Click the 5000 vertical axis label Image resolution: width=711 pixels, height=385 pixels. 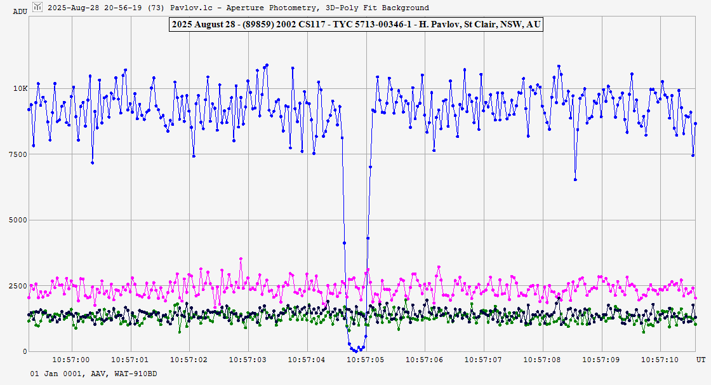coord(19,220)
